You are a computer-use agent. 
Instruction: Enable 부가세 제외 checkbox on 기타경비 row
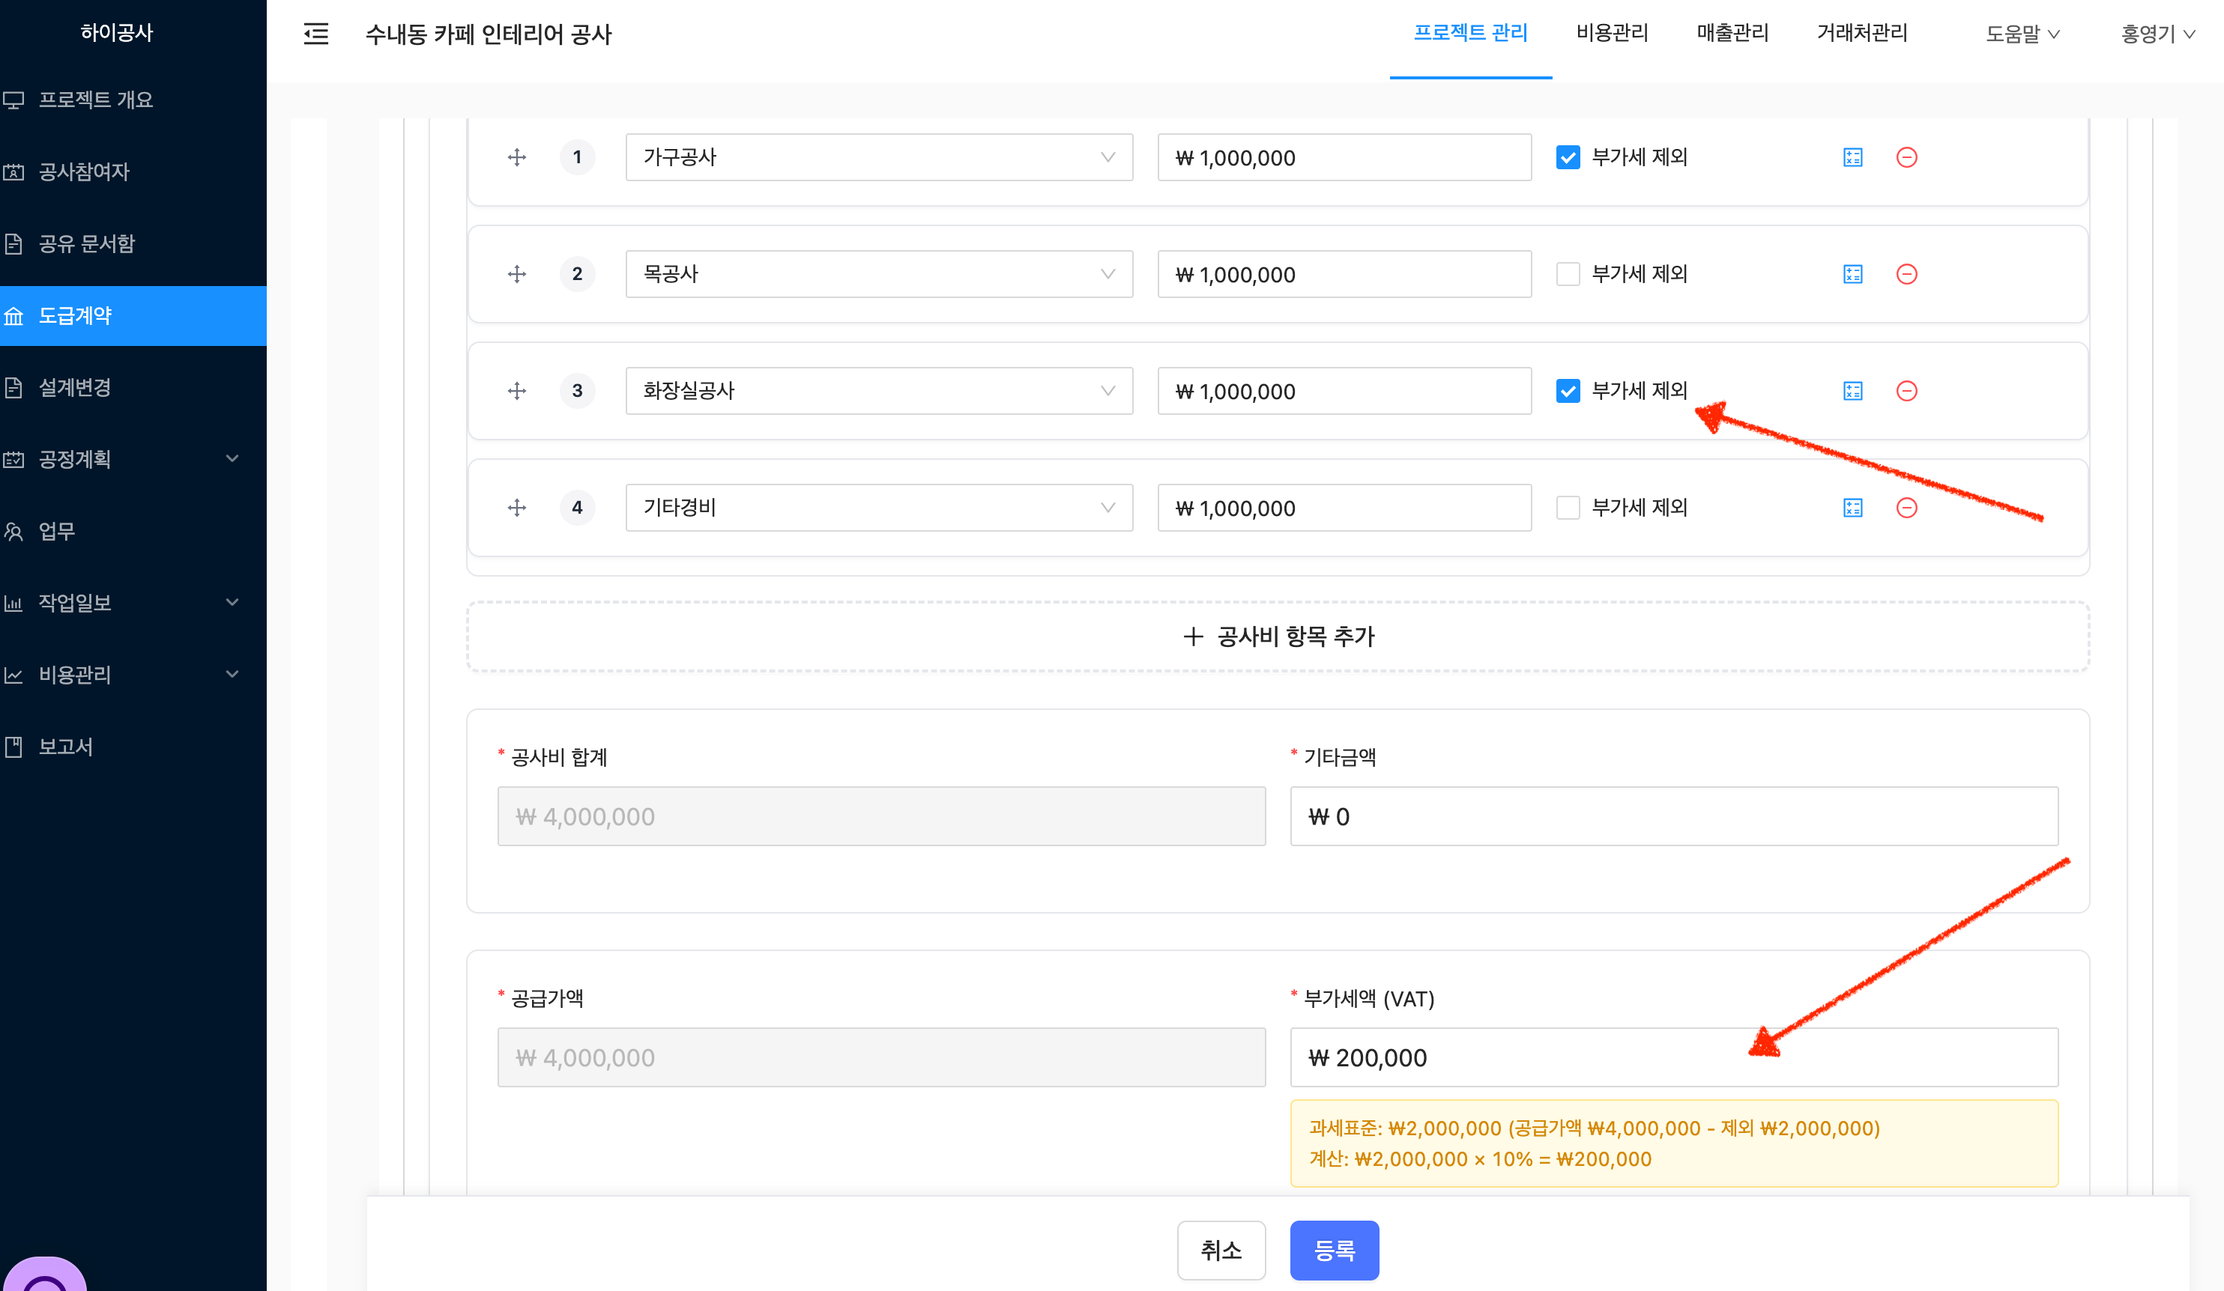pyautogui.click(x=1568, y=508)
